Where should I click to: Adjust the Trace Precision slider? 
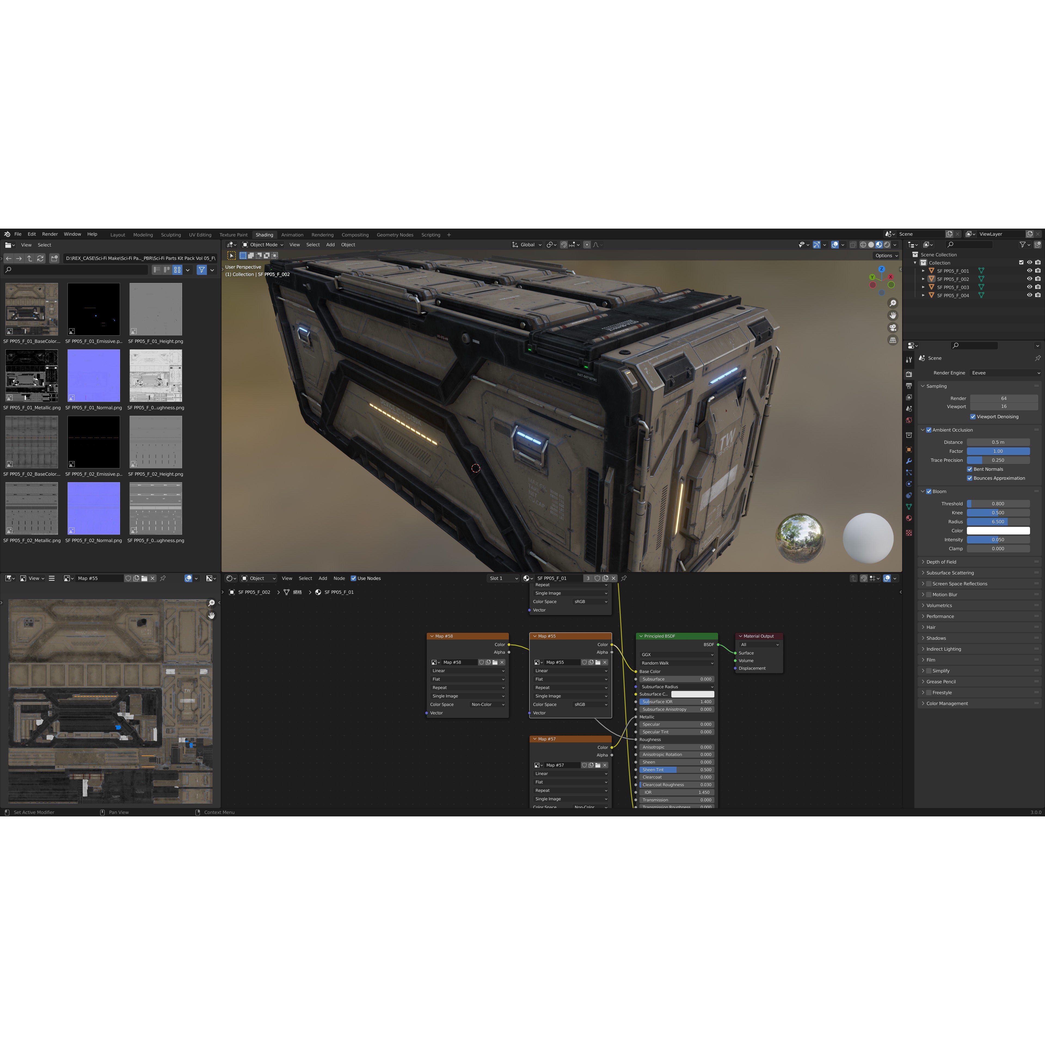(998, 460)
